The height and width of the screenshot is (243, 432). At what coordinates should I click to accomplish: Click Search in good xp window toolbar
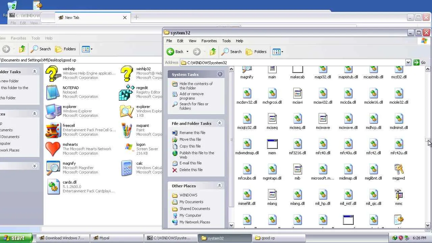click(x=41, y=49)
